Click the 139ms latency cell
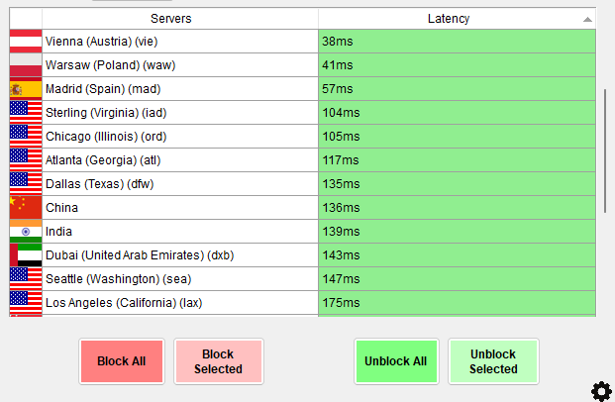This screenshot has height=402, width=615. pyautogui.click(x=457, y=232)
